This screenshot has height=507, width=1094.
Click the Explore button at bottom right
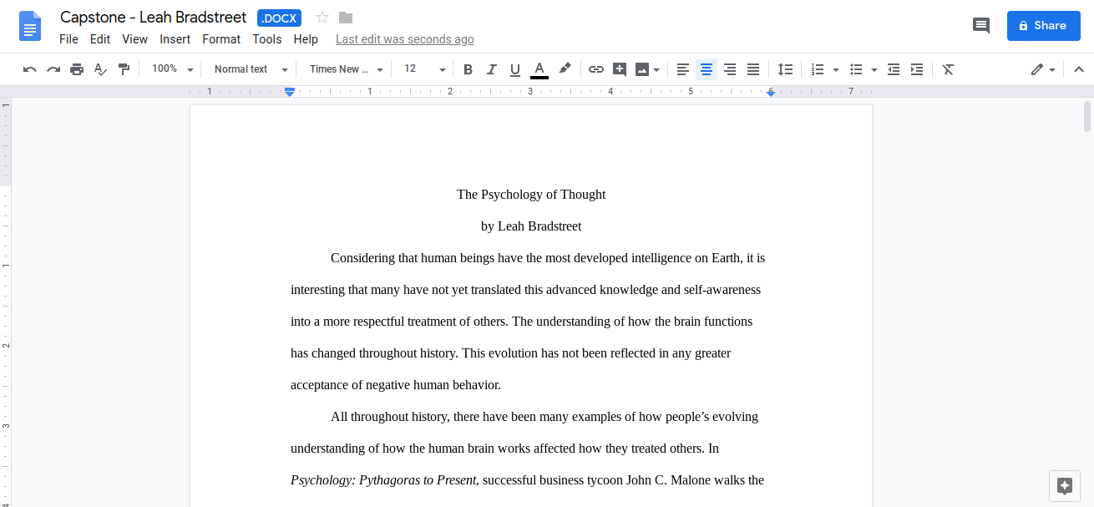point(1064,485)
